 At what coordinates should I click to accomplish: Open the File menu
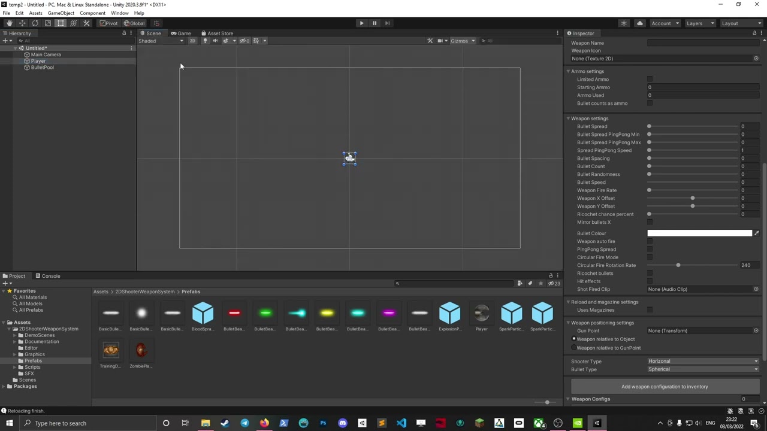pos(6,13)
